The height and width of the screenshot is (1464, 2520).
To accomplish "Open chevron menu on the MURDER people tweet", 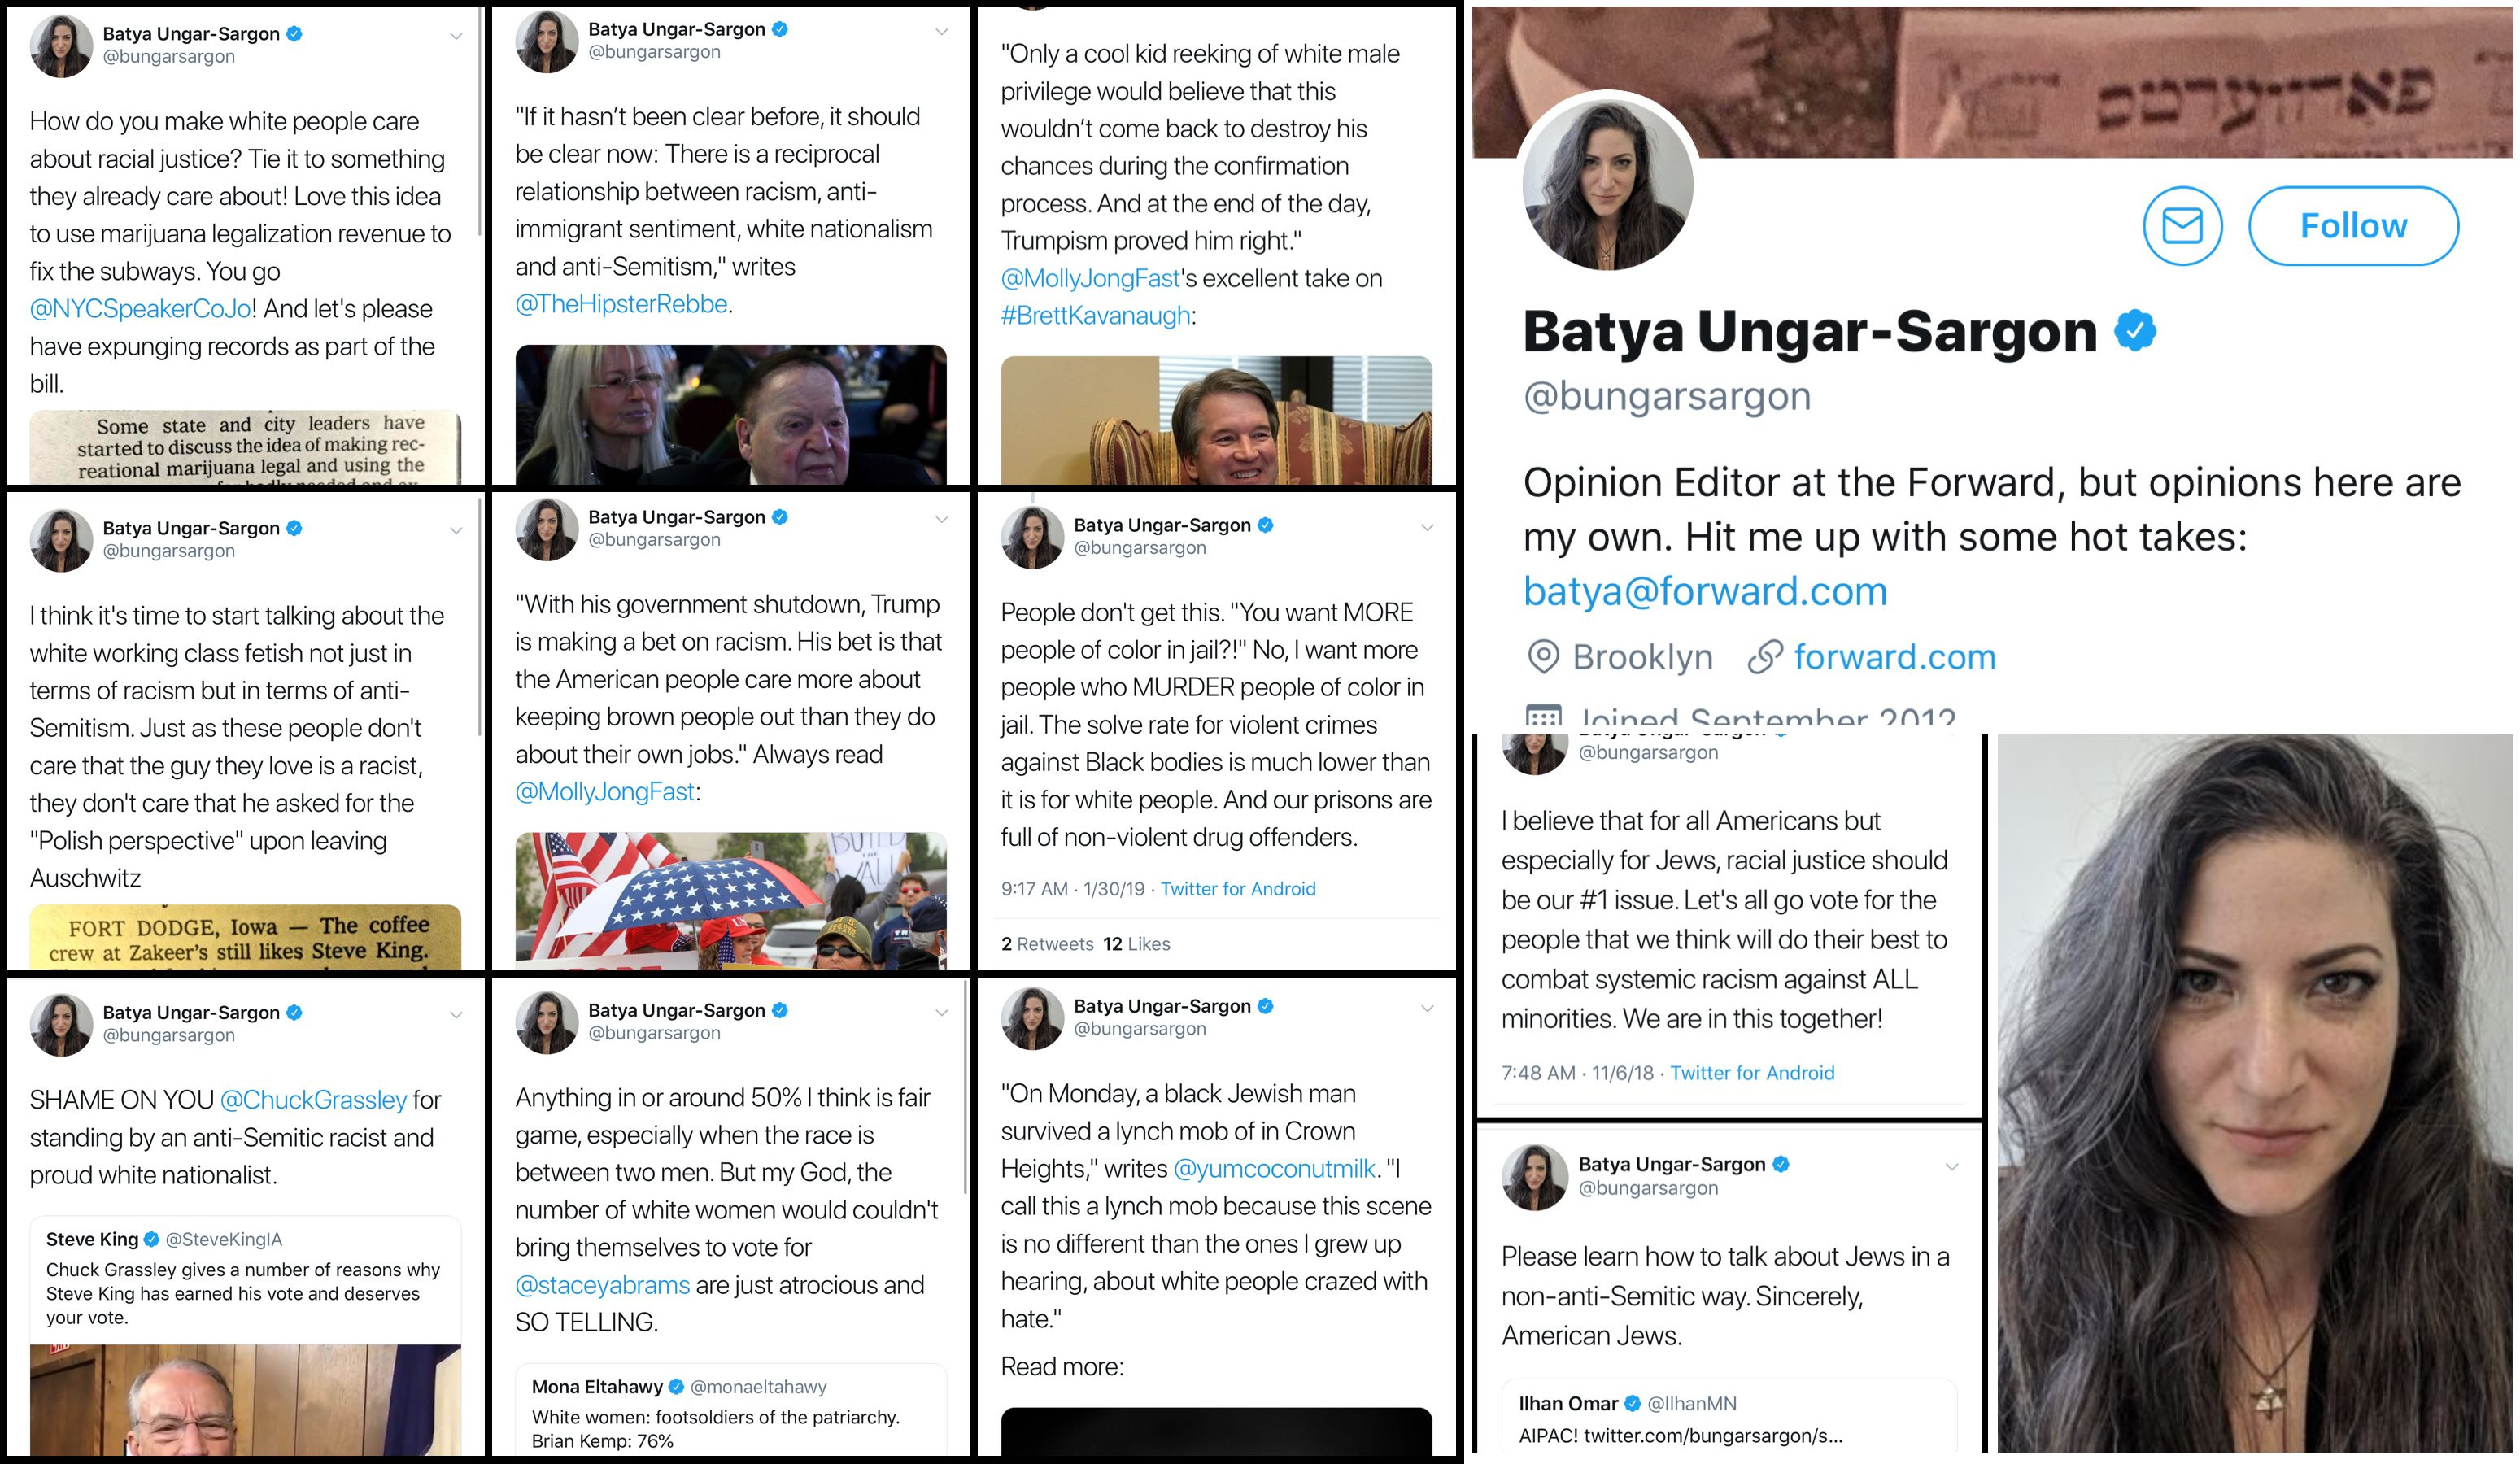I will [x=1427, y=527].
